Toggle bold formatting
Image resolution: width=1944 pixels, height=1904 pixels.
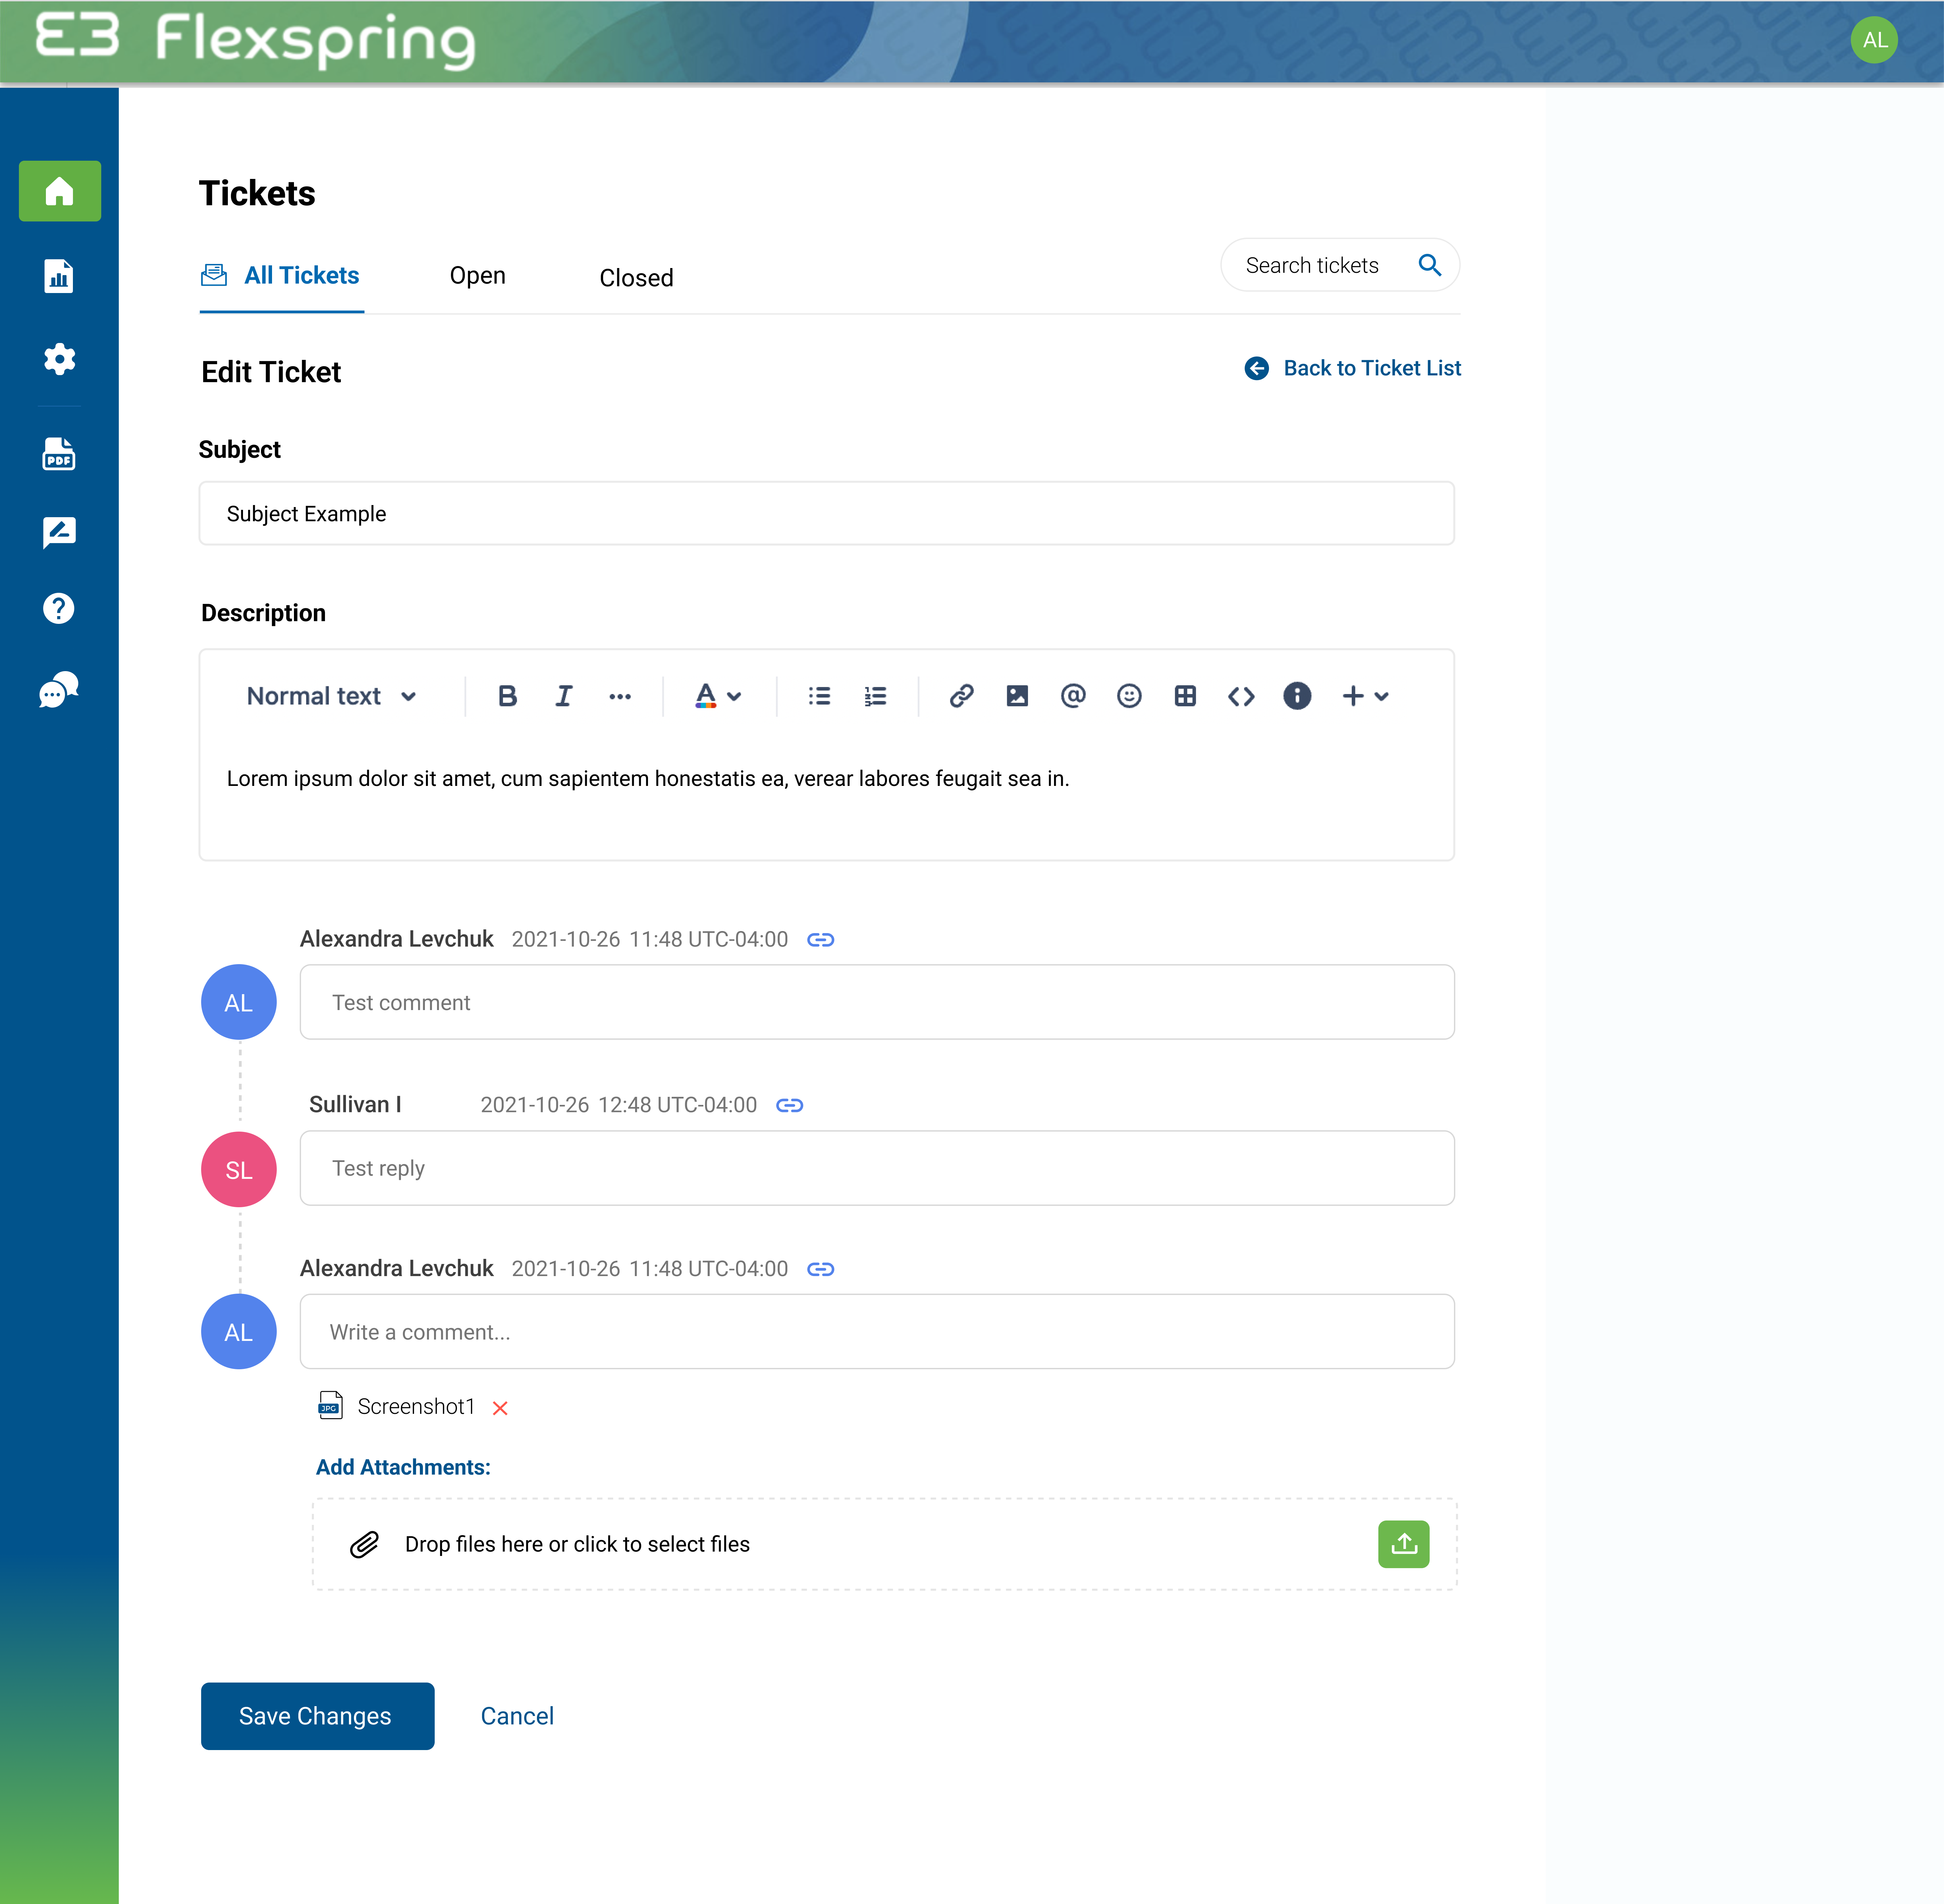pos(508,696)
